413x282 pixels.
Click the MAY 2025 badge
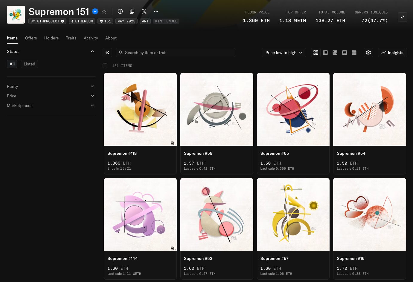[x=127, y=21]
